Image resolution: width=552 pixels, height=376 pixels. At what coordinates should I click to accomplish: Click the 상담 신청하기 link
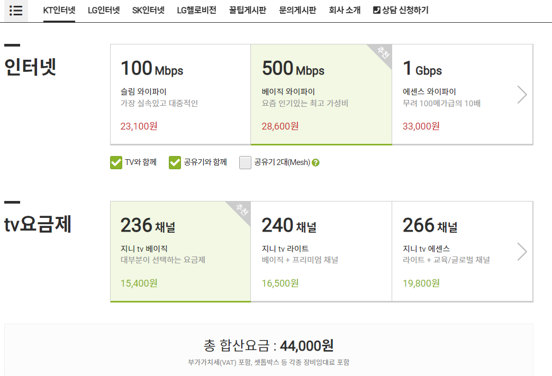tap(405, 10)
